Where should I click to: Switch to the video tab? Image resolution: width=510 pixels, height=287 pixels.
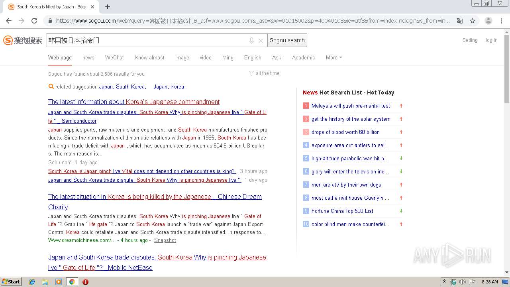(206, 57)
